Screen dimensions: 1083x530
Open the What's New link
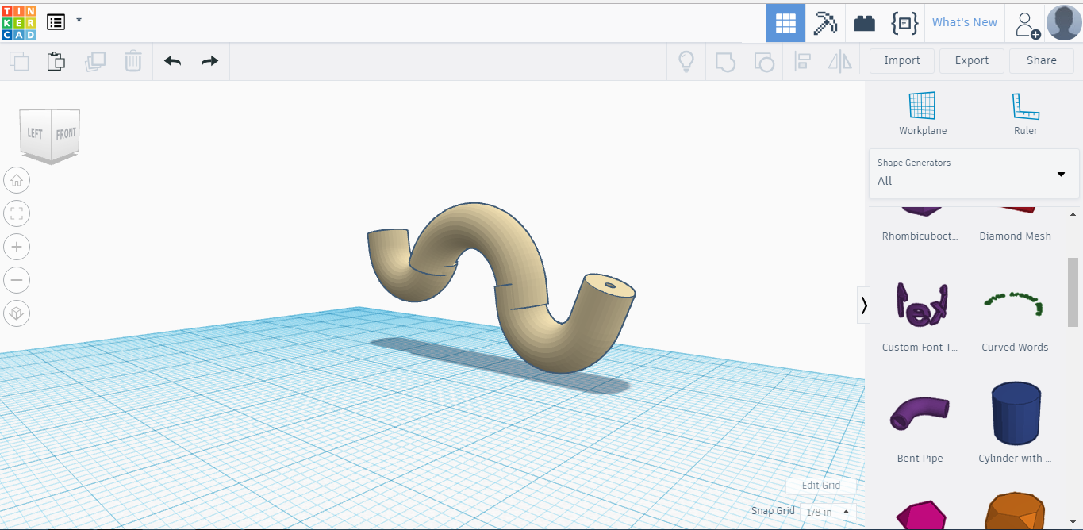click(964, 22)
